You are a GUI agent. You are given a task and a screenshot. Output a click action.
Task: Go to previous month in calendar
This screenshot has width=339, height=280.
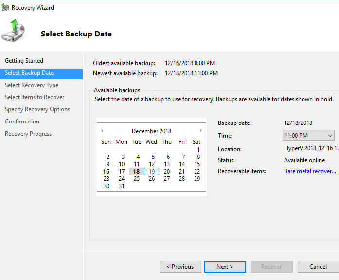102,130
